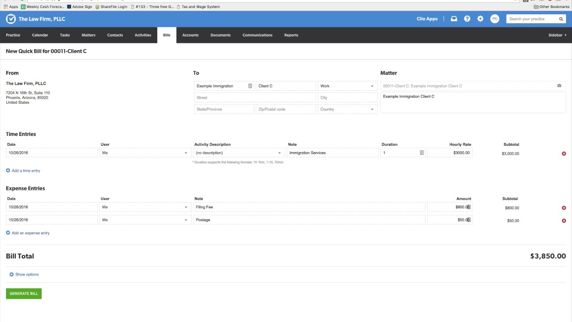Toggle the Sidebar panel

[x=557, y=35]
